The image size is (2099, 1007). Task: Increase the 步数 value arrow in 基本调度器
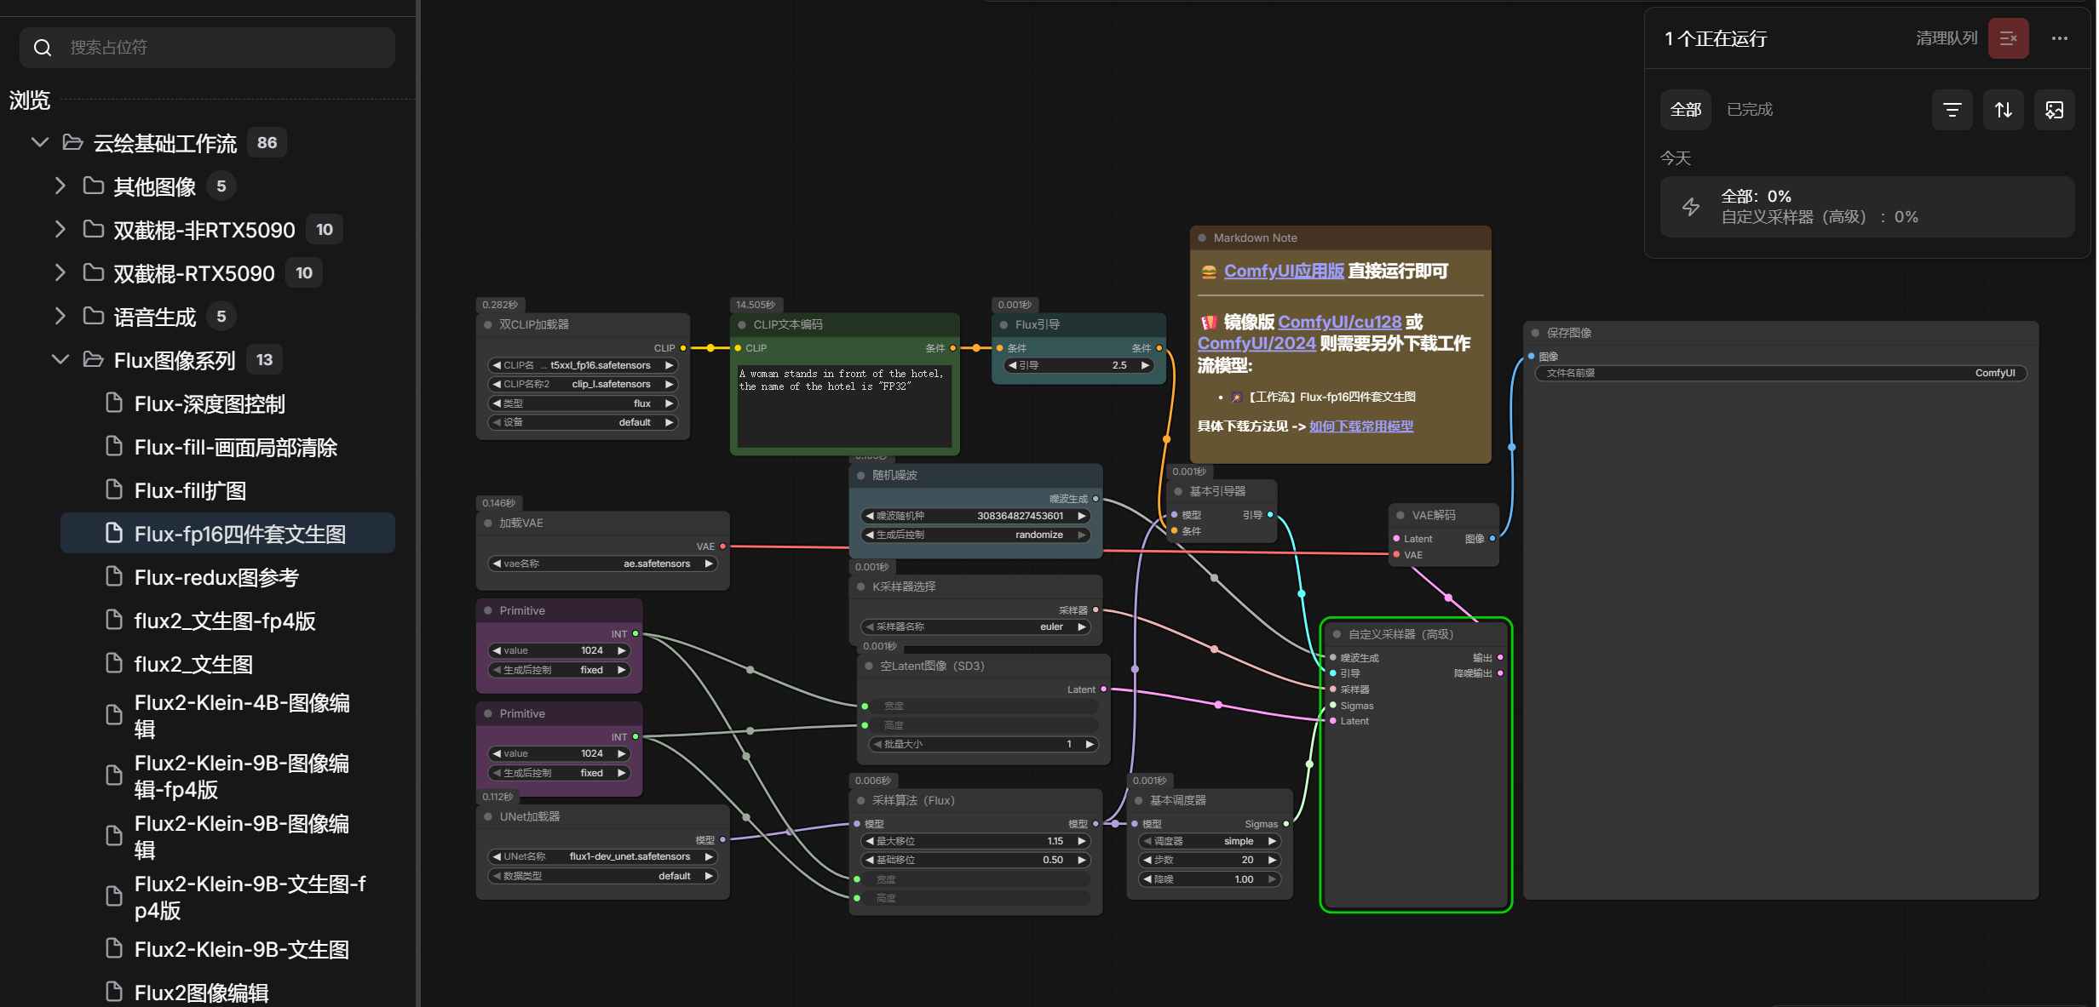[x=1271, y=860]
